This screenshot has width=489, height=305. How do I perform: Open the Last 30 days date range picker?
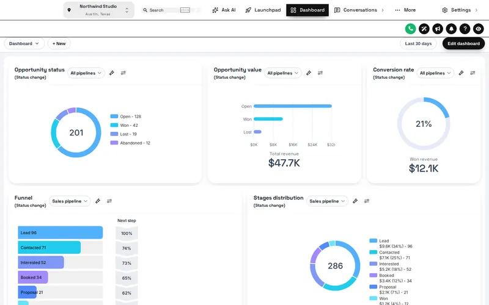point(418,43)
